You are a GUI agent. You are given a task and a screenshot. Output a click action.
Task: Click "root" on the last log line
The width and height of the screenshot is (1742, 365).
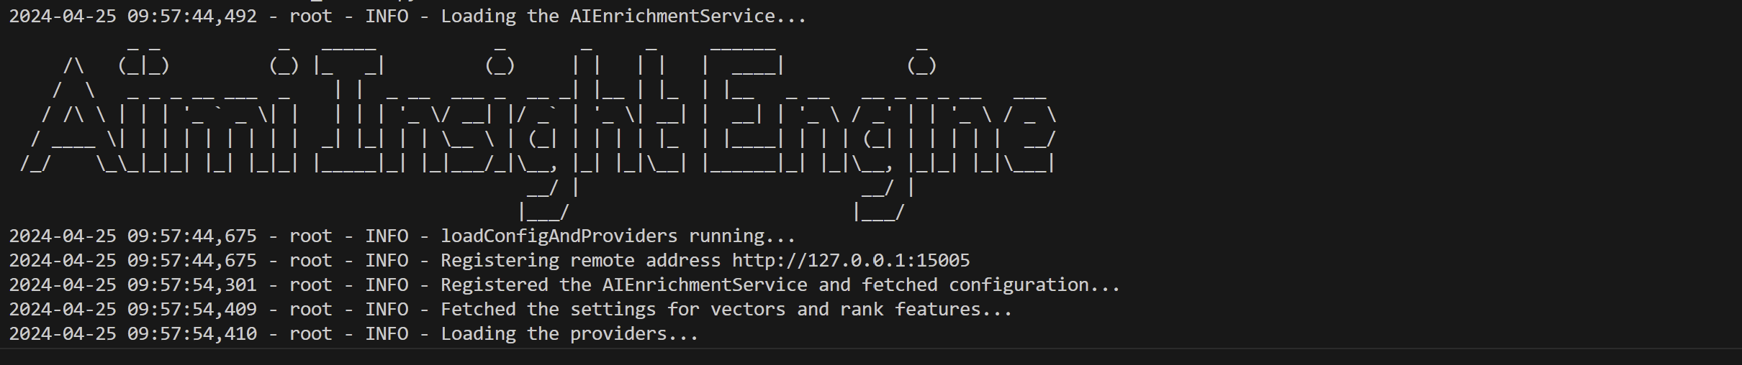pos(310,333)
